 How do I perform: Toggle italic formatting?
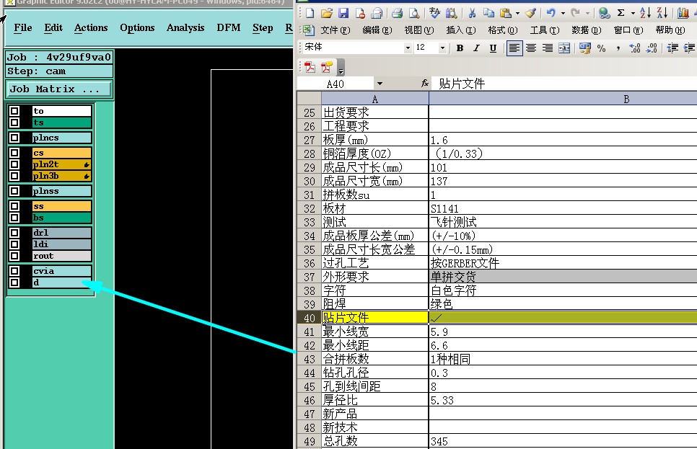tap(476, 48)
